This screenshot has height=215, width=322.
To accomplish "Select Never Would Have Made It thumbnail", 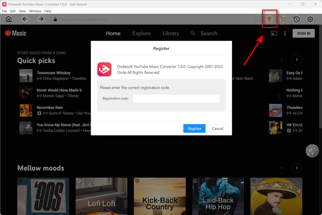I will 26,93.
